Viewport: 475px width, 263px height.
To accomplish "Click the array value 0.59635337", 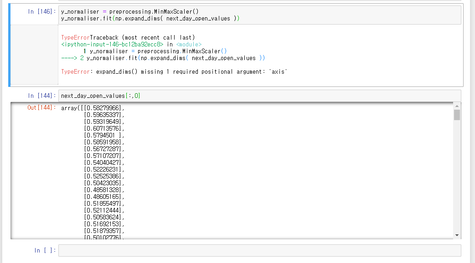I will [x=103, y=115].
